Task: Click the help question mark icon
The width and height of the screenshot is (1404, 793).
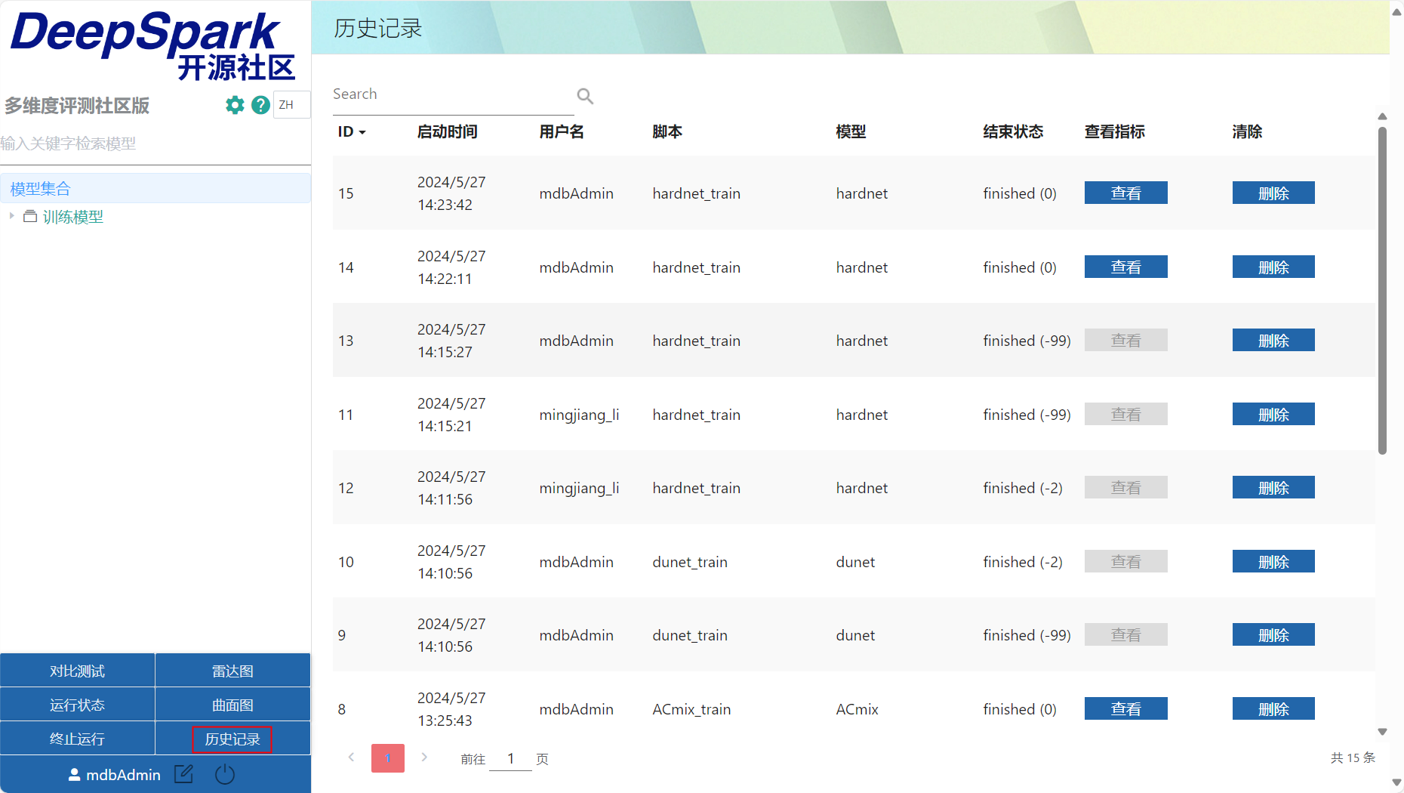Action: click(x=260, y=105)
